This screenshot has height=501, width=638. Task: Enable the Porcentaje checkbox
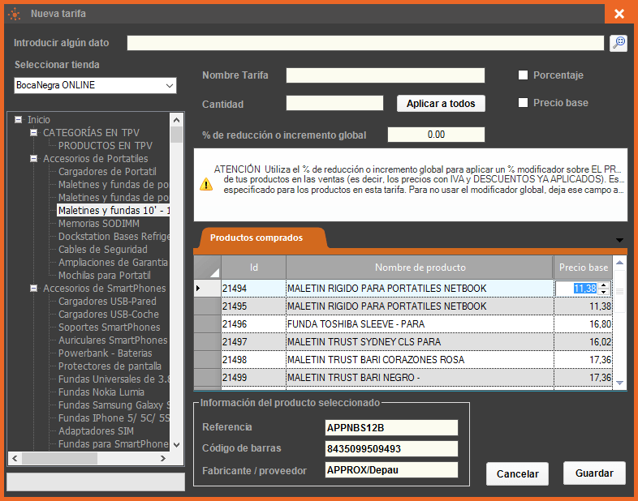pyautogui.click(x=524, y=75)
